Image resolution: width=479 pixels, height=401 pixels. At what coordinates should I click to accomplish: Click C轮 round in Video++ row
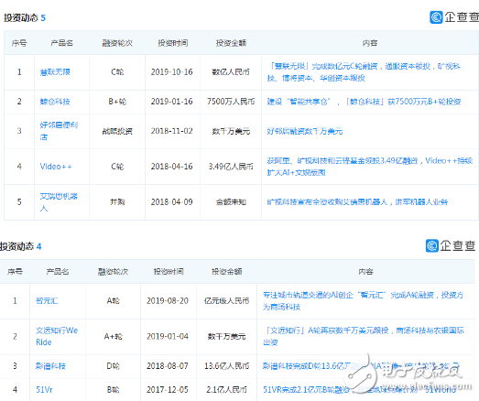[117, 167]
